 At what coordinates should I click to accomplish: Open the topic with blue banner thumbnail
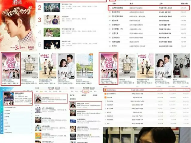(x=86, y=121)
